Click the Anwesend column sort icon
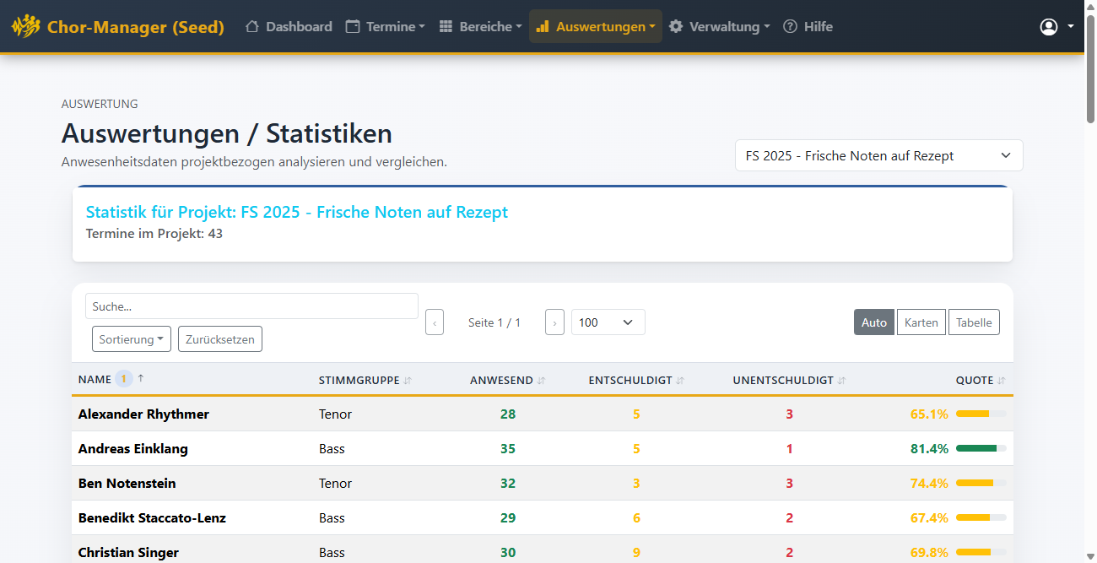The image size is (1097, 563). [542, 381]
